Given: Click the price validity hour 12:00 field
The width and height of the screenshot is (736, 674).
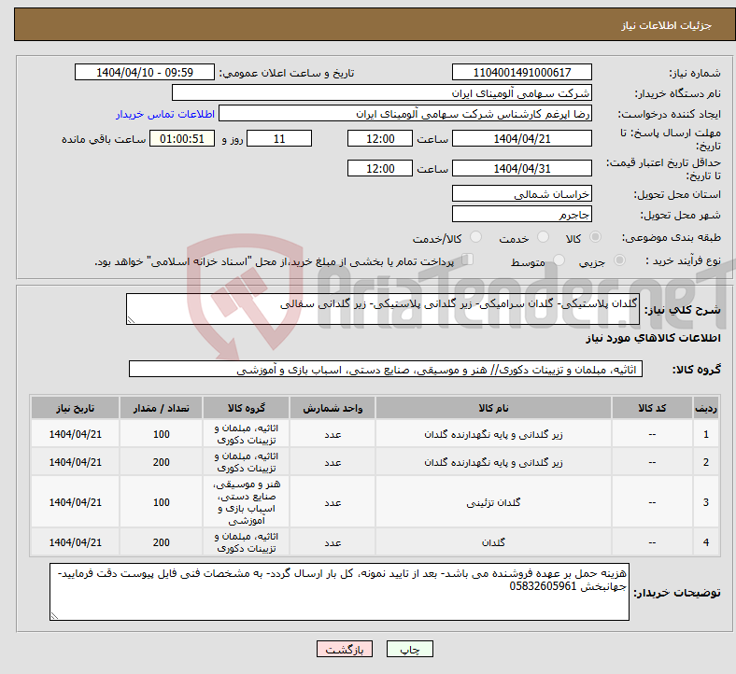Looking at the screenshot, I should 380,168.
